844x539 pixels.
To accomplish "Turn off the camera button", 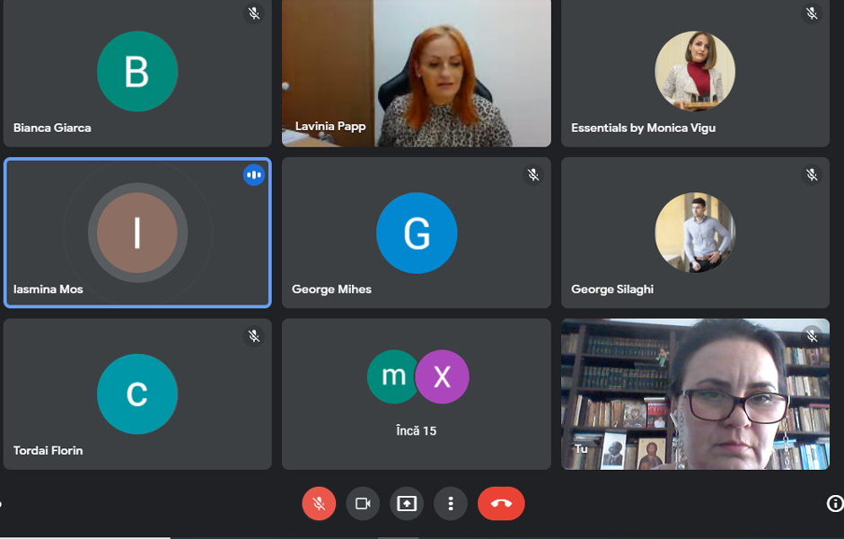I will (x=363, y=503).
